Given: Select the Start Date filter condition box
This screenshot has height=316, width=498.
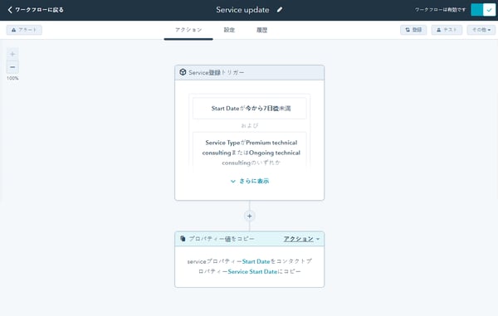Looking at the screenshot, I should [250, 108].
